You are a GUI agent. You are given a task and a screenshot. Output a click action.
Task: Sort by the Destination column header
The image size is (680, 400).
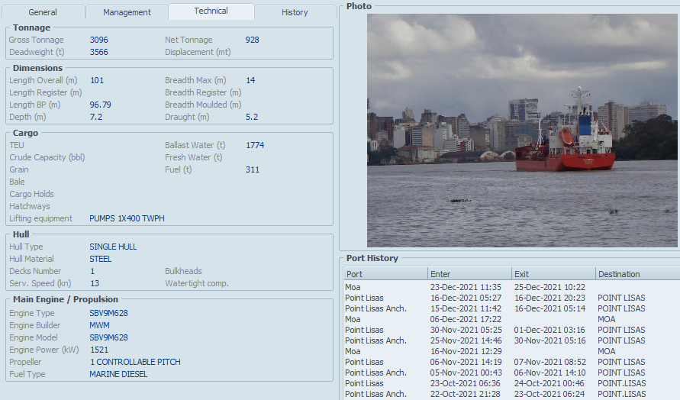637,274
